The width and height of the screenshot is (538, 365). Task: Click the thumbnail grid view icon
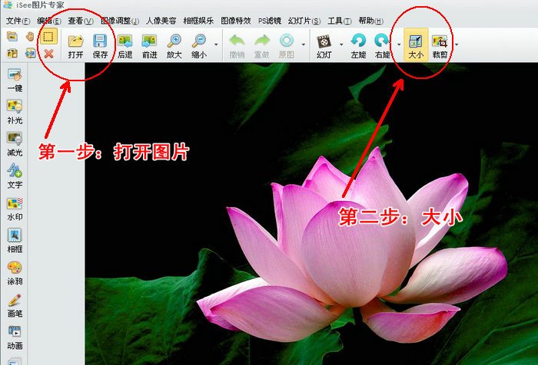(x=12, y=53)
